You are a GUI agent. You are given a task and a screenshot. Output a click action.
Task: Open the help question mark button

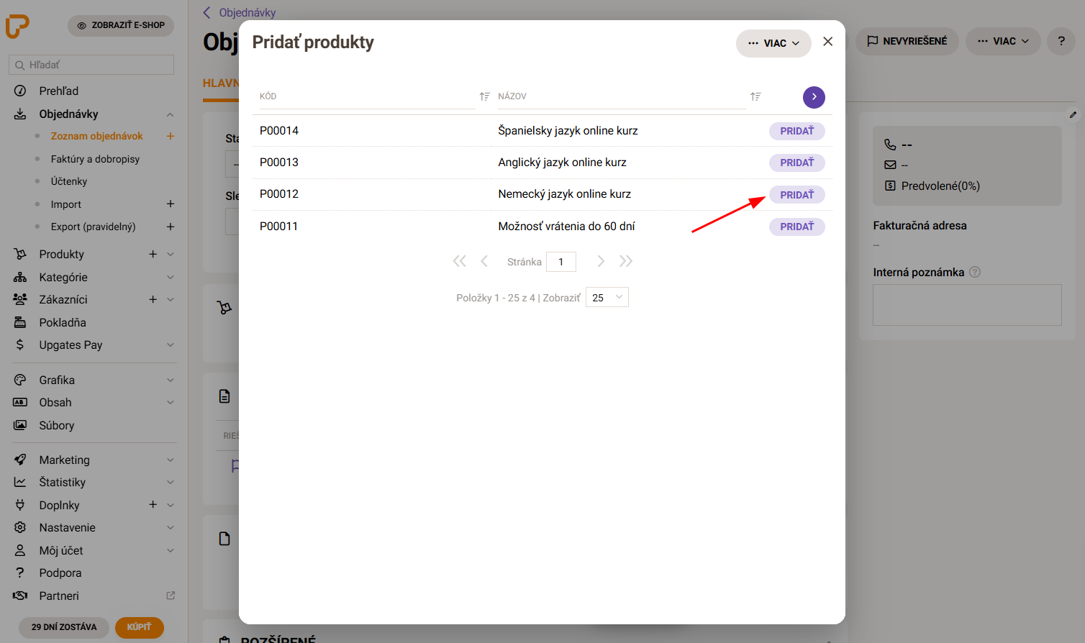coord(1061,41)
